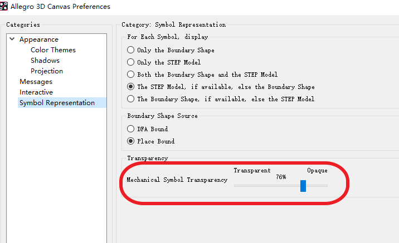Select Appearance in the categories tree
This screenshot has height=243, width=399.
(39, 39)
